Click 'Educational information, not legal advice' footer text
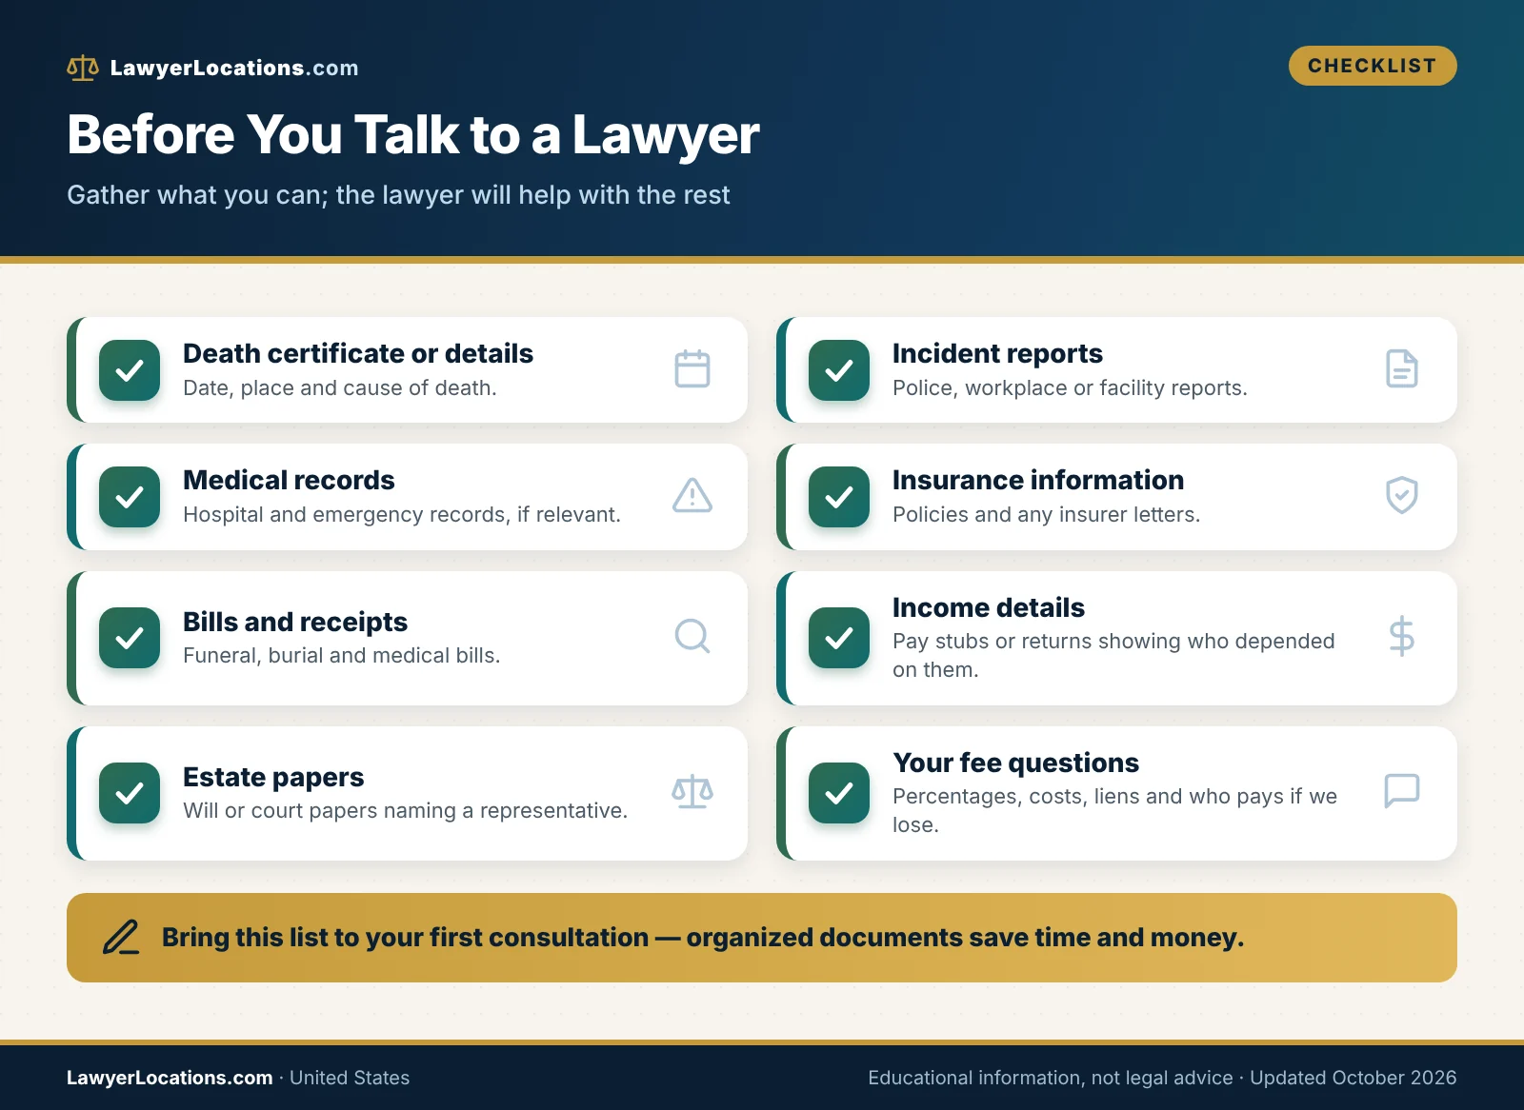The image size is (1524, 1110). (1051, 1078)
